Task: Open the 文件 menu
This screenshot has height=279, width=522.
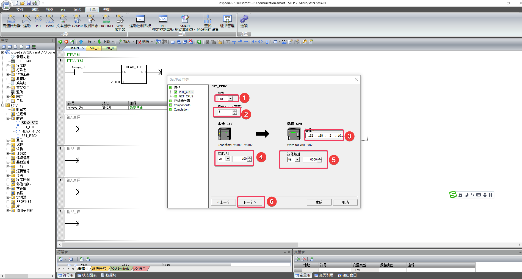Action: tap(20, 10)
